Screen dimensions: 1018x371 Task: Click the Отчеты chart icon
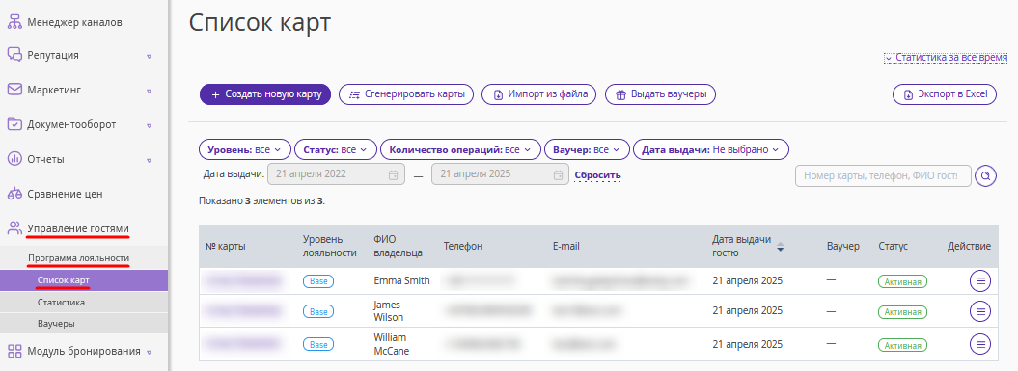pos(14,159)
